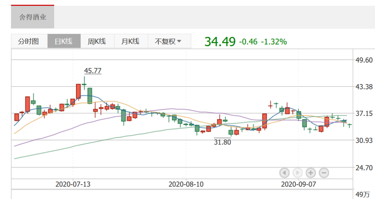Image resolution: width=375 pixels, height=199 pixels.
Task: Pan chart right with the right-arrow button
Action: (x=298, y=173)
